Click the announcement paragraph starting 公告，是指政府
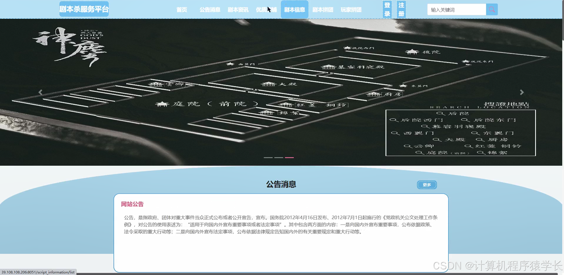The height and width of the screenshot is (275, 564). coord(281,225)
